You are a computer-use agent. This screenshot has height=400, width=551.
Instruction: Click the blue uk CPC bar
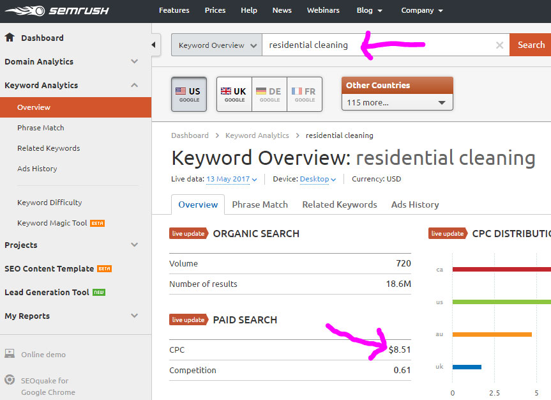click(x=467, y=367)
